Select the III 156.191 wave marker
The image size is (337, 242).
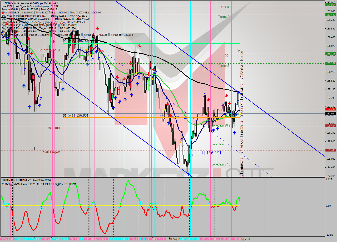[x=210, y=153]
